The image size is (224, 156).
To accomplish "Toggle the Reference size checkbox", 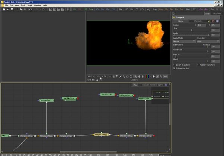I will [x=174, y=68].
